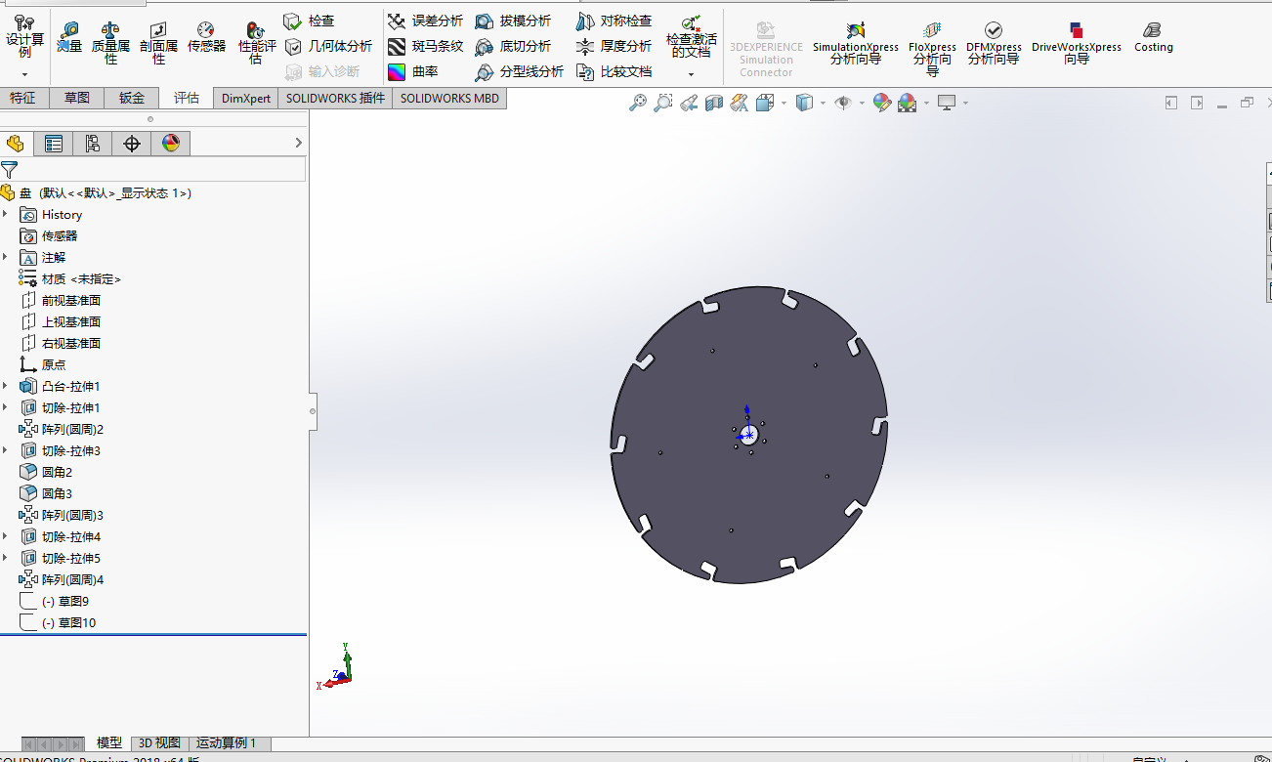Switch to the 3D 视图 bottom tab
Viewport: 1272px width, 762px height.
(159, 743)
